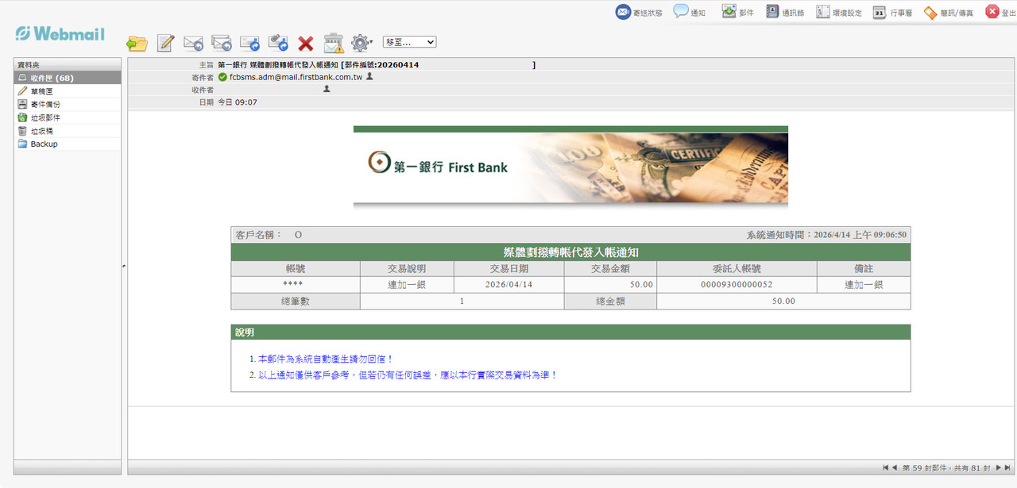Open the gear options menu in the toolbar
Image resolution: width=1017 pixels, height=488 pixels.
click(362, 43)
